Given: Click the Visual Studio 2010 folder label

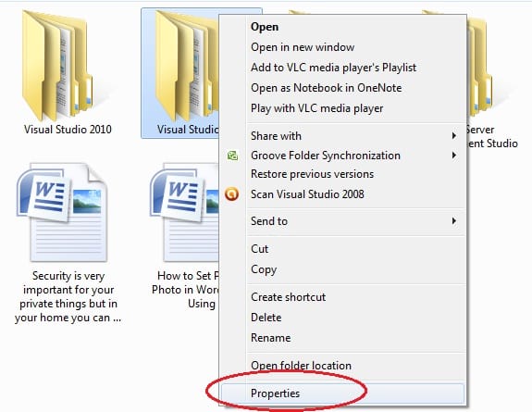Looking at the screenshot, I should (x=68, y=130).
